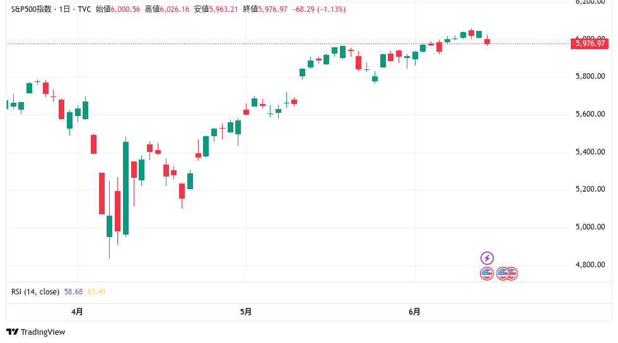The height and width of the screenshot is (343, 618).
Task: Click the red current price label 5,976.97
Action: [590, 44]
